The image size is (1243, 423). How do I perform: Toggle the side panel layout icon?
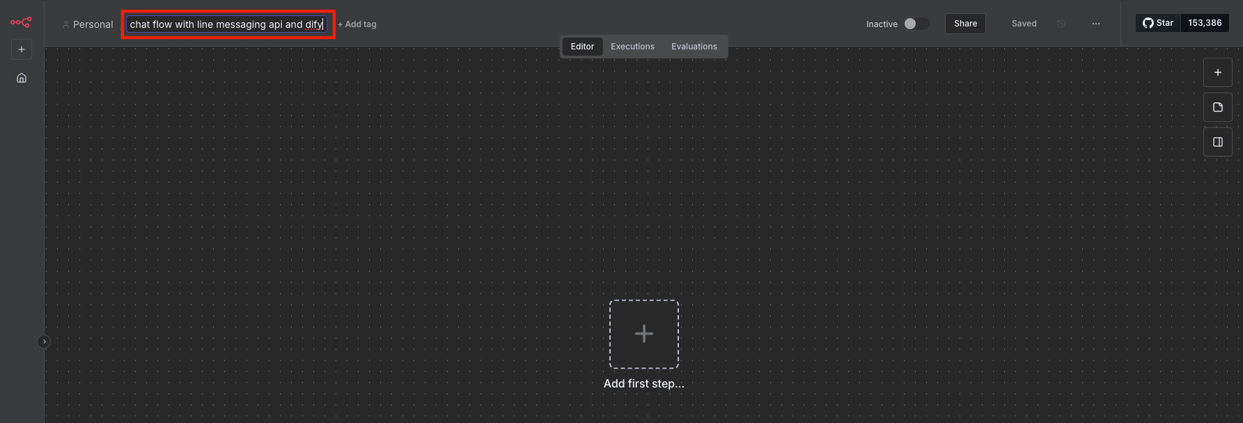(x=1218, y=142)
